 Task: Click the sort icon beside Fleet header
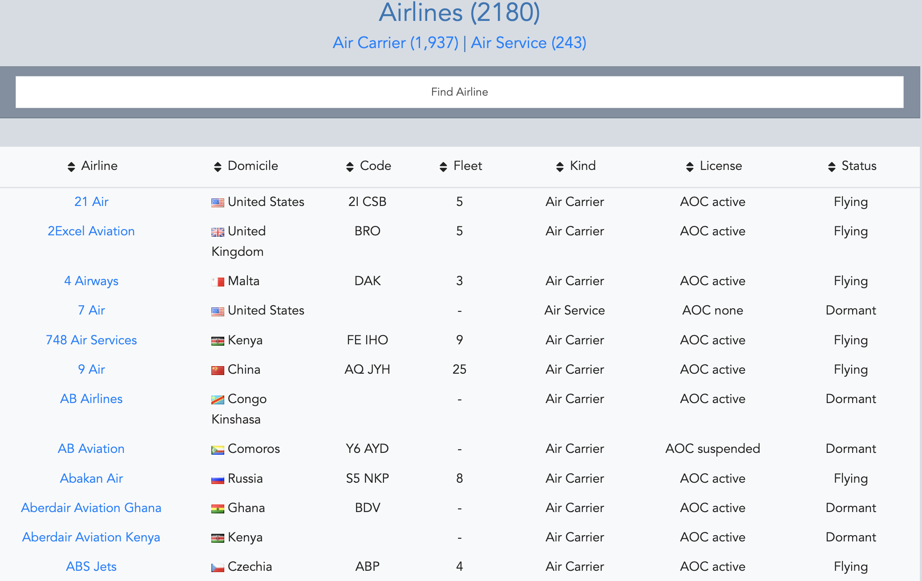(443, 166)
